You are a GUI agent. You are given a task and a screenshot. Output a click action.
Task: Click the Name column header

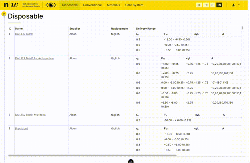[x=19, y=29]
